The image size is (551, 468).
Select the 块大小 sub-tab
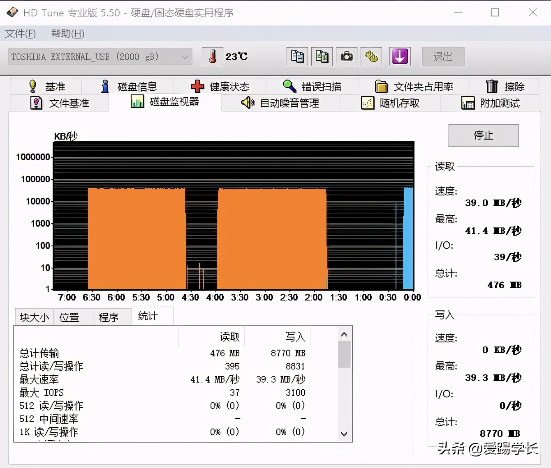click(x=34, y=316)
